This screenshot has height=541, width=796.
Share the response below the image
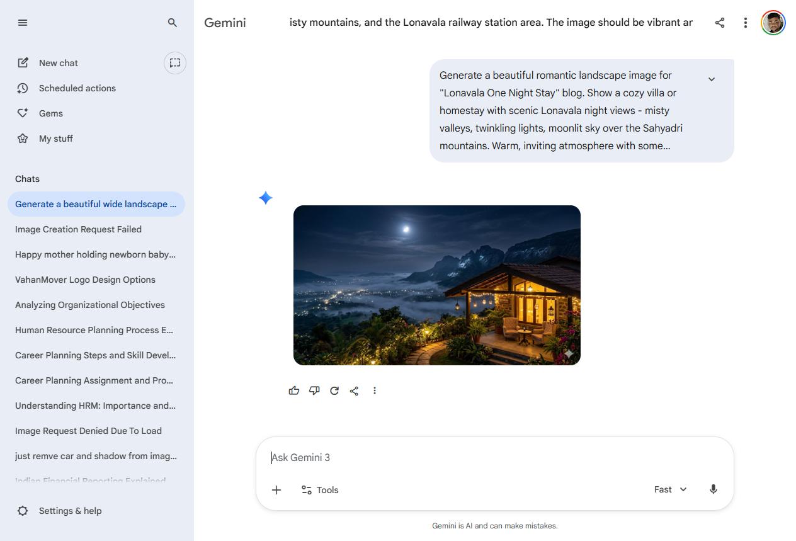tap(355, 390)
